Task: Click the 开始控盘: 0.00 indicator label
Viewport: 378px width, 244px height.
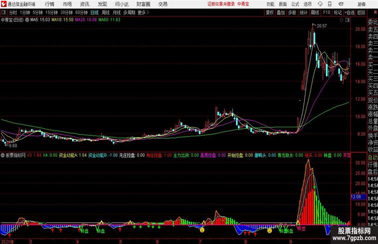Action: [240, 155]
